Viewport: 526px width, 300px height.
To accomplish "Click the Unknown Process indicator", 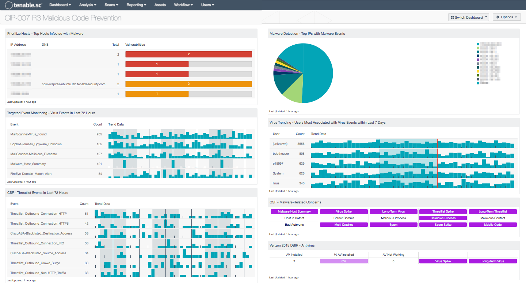I will pyautogui.click(x=443, y=218).
